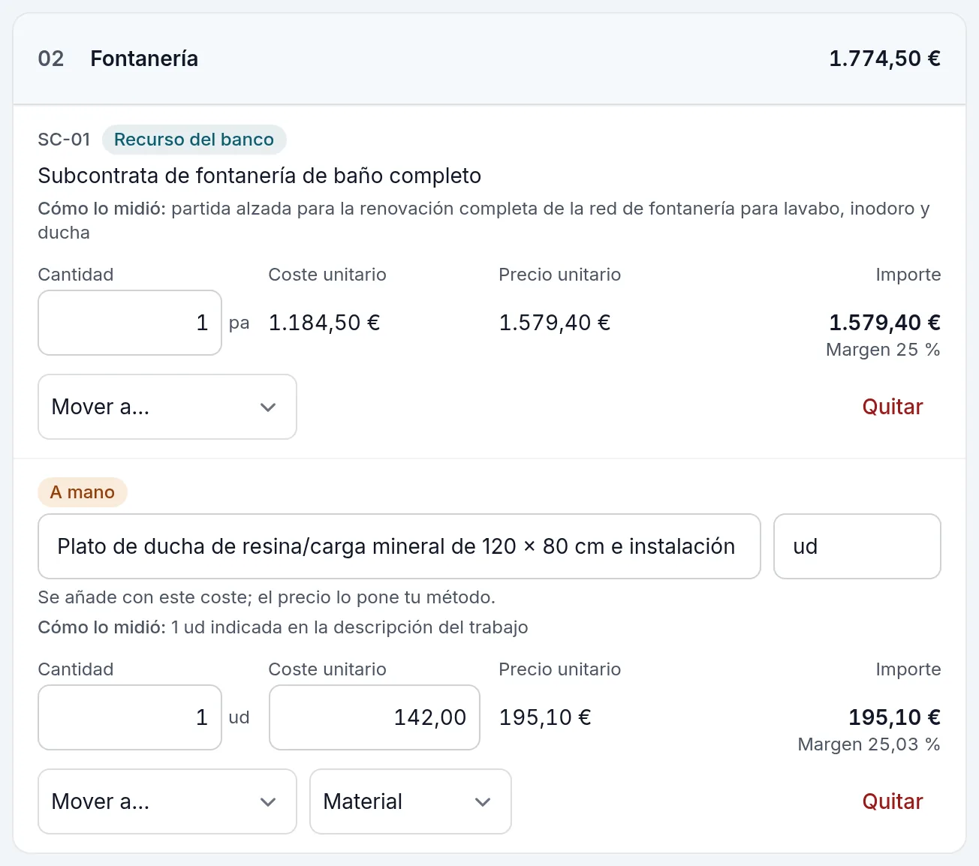
Task: Remove the Subcontrata de fontanería item via Quitar
Action: (x=892, y=407)
